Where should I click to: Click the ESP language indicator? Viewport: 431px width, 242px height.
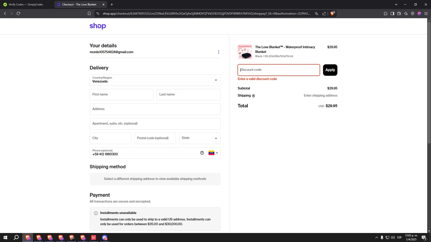click(x=399, y=237)
